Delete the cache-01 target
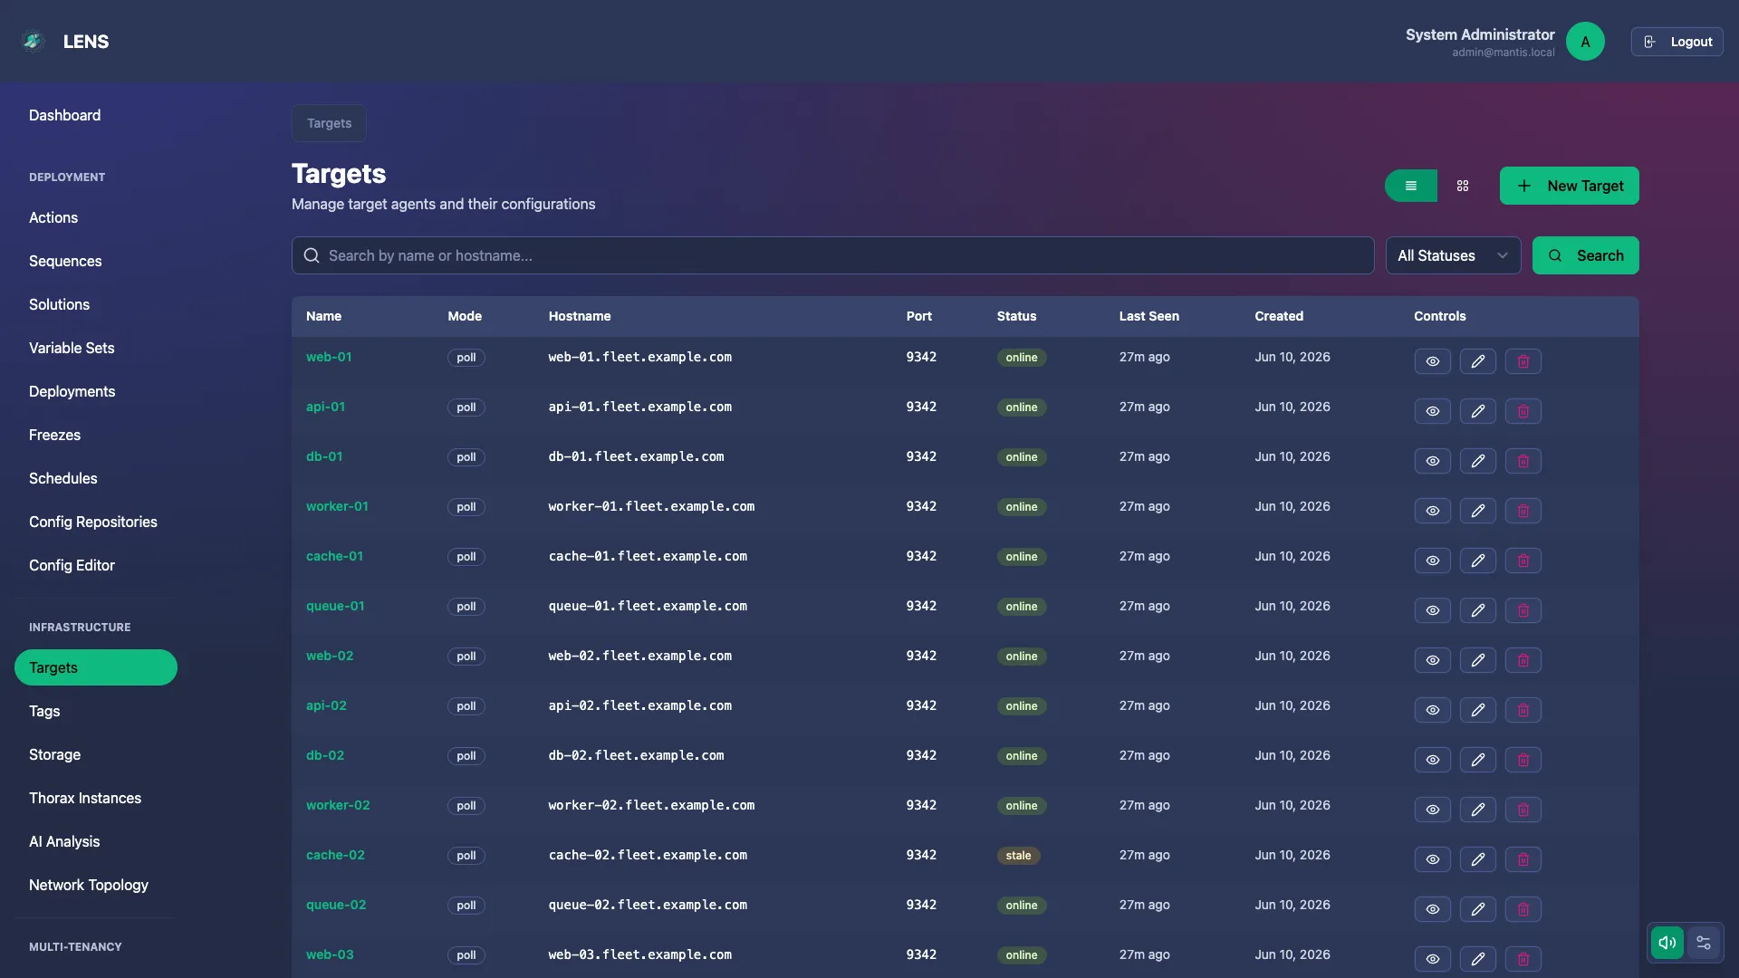 (1523, 561)
